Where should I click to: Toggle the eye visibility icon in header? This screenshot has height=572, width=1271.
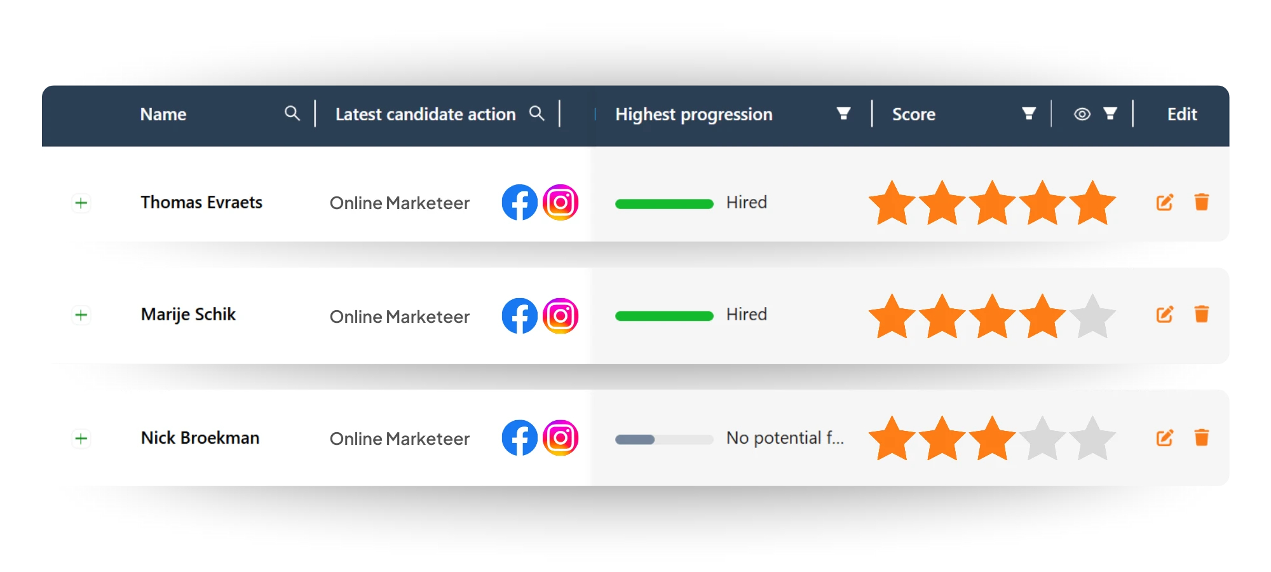1082,114
